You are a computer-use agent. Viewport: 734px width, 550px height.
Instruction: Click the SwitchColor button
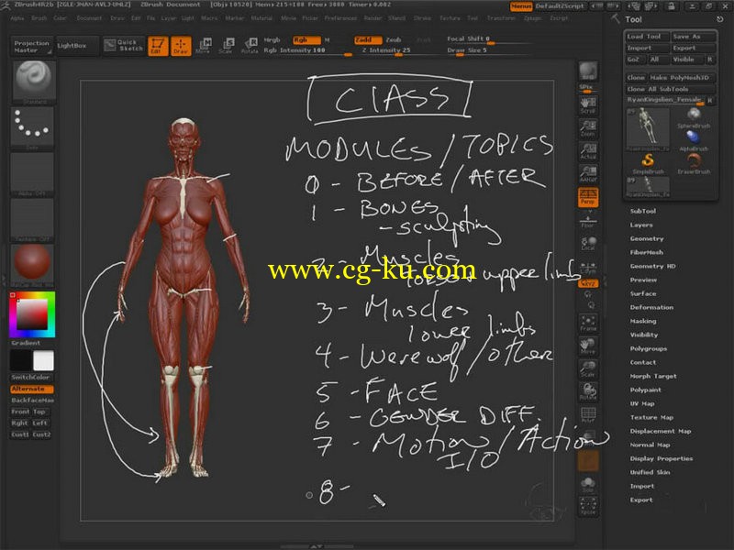[31, 378]
